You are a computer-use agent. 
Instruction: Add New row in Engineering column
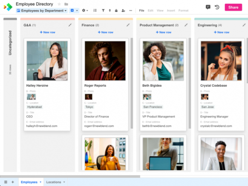[222, 32]
